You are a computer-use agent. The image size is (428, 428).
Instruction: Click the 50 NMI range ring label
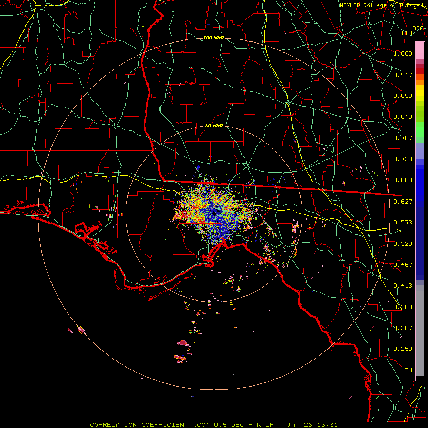point(214,126)
